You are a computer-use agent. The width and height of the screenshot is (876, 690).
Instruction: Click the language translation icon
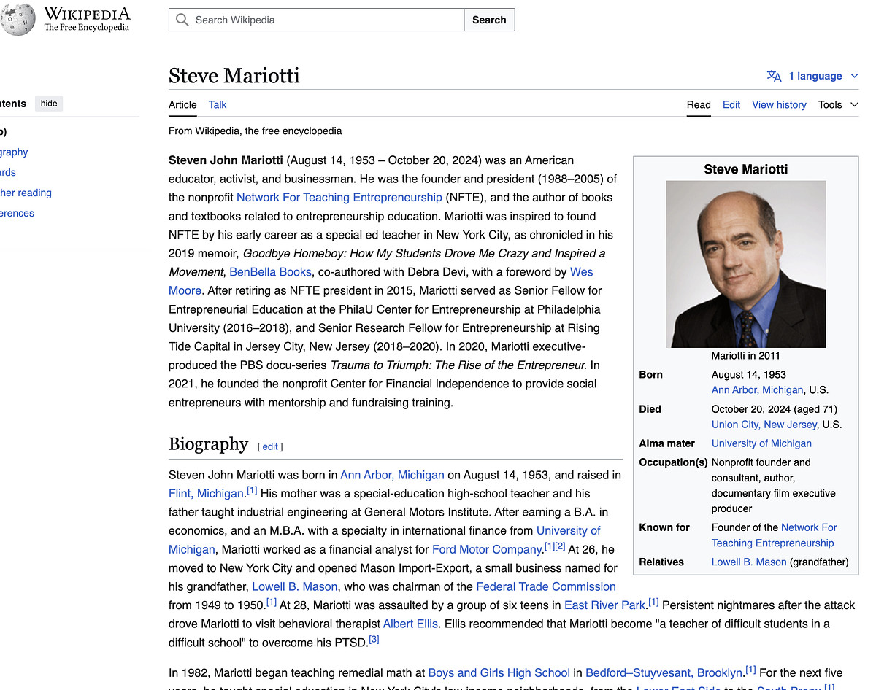(x=774, y=76)
